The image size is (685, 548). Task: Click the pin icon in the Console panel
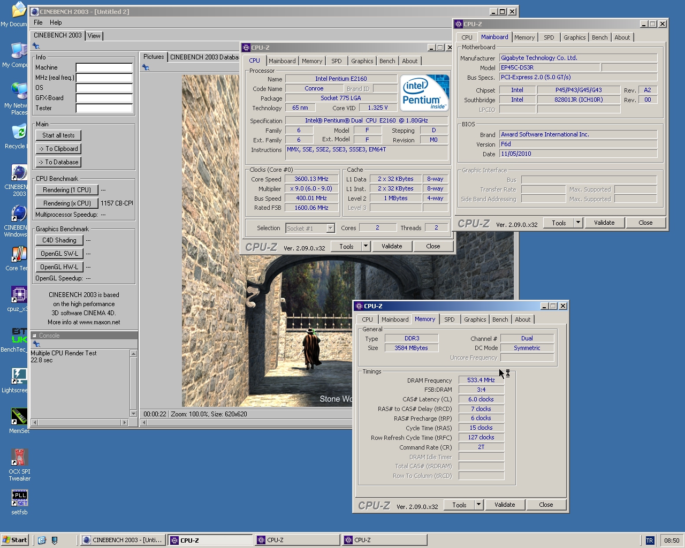[36, 344]
